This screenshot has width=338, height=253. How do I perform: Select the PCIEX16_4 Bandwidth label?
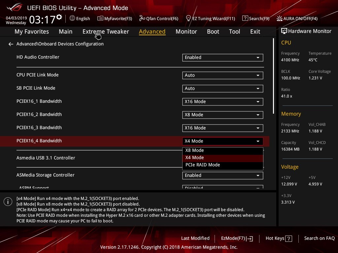coord(39,141)
